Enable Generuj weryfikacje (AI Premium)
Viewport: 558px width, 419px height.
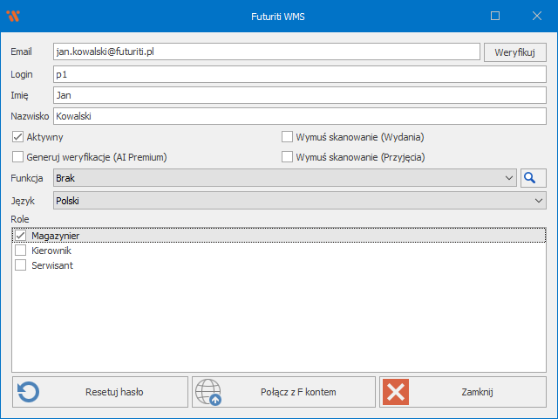18,157
